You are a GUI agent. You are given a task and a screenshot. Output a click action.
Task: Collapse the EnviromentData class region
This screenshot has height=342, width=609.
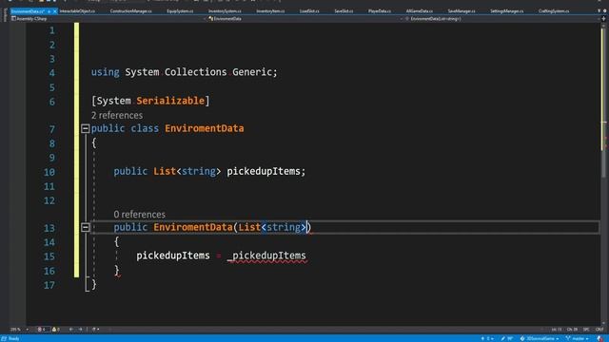(86, 128)
